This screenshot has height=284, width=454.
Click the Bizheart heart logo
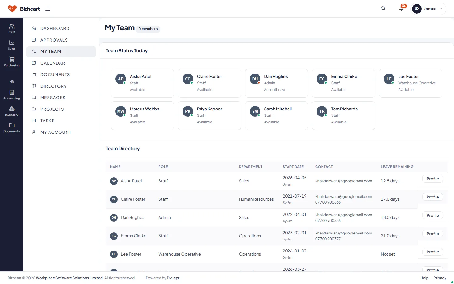(x=12, y=9)
